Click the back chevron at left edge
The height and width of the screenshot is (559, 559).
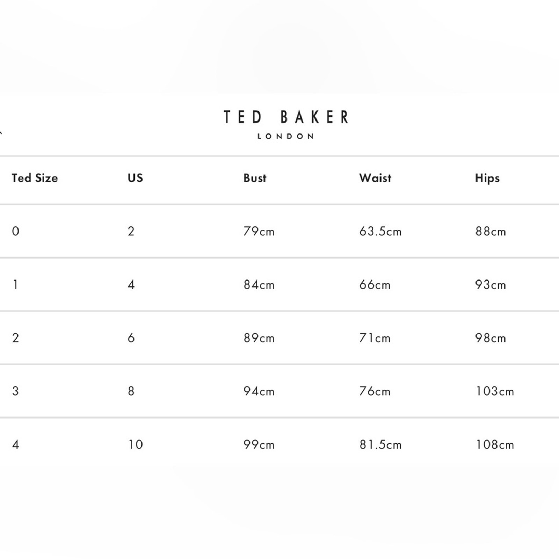tap(1, 132)
